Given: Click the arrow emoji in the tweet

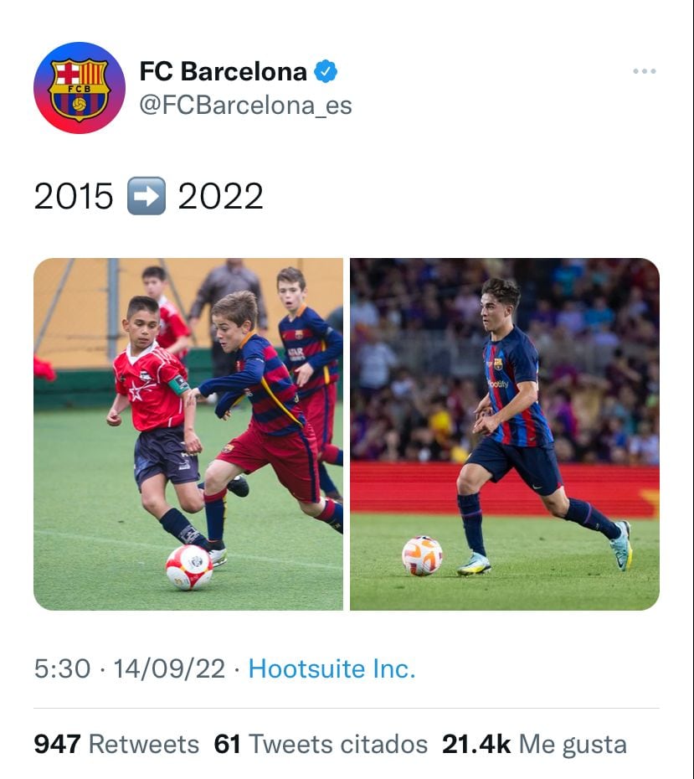Looking at the screenshot, I should pyautogui.click(x=146, y=197).
